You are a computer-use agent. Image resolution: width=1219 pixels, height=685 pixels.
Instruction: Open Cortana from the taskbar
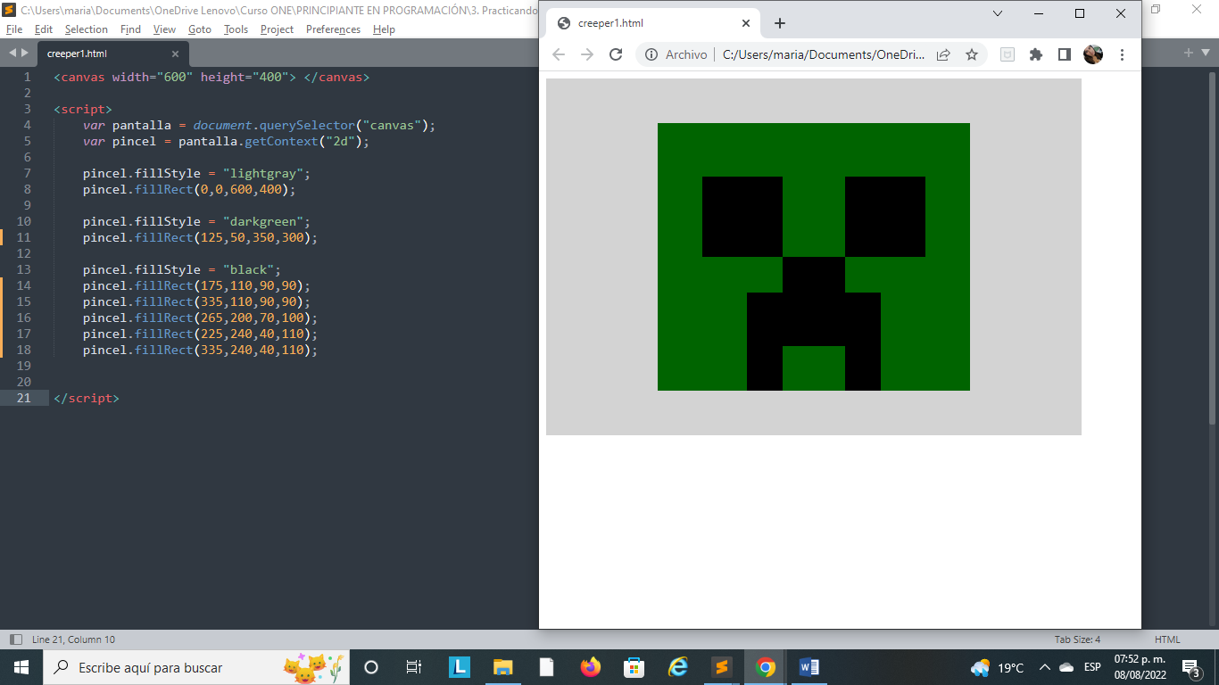coord(371,667)
